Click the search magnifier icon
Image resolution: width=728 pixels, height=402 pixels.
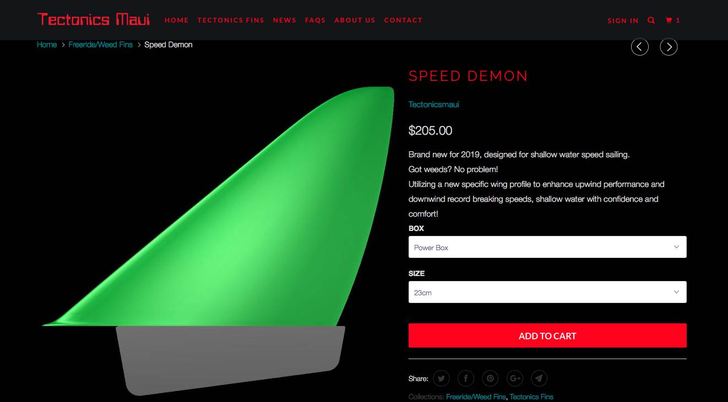click(x=651, y=20)
